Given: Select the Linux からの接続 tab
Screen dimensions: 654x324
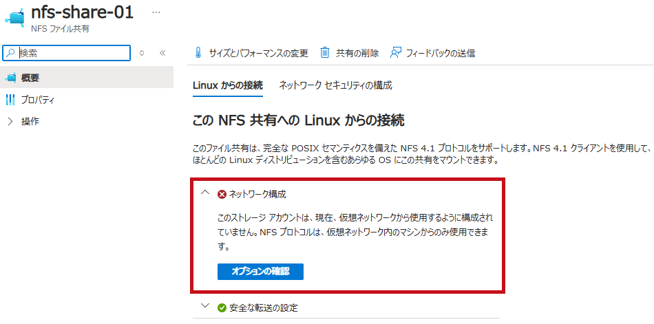Looking at the screenshot, I should [228, 85].
